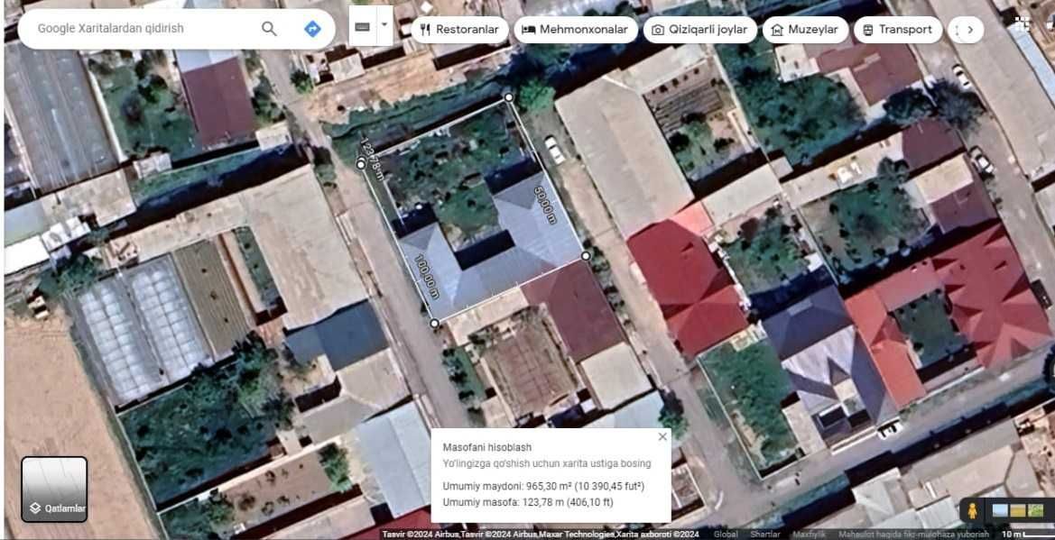This screenshot has width=1055, height=540.
Task: Click the keyboard input tool icon
Action: point(362,26)
